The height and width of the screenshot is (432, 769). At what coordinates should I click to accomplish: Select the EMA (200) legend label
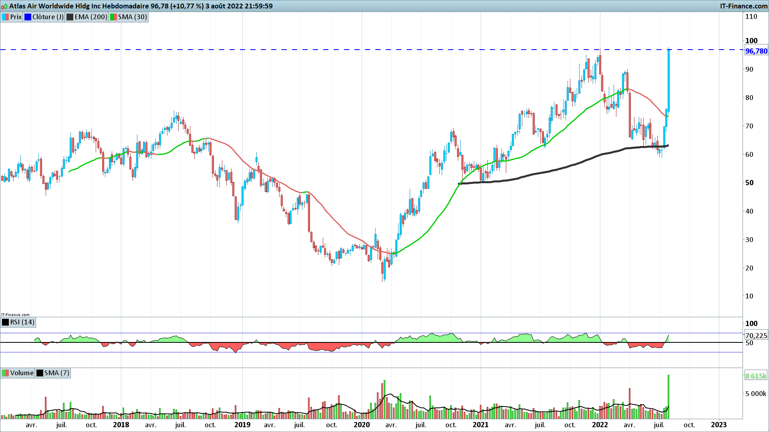(91, 17)
